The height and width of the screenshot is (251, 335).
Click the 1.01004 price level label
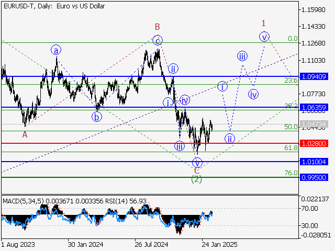314,162
